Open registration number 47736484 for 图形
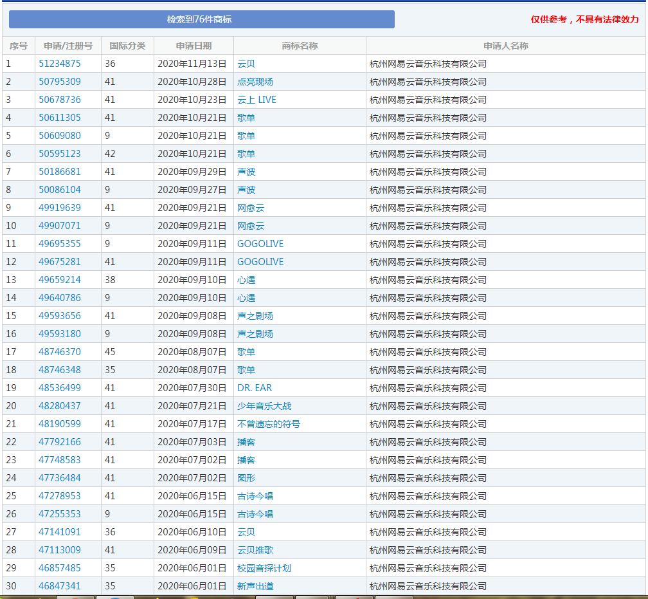Viewport: 648px width, 599px height. point(60,478)
